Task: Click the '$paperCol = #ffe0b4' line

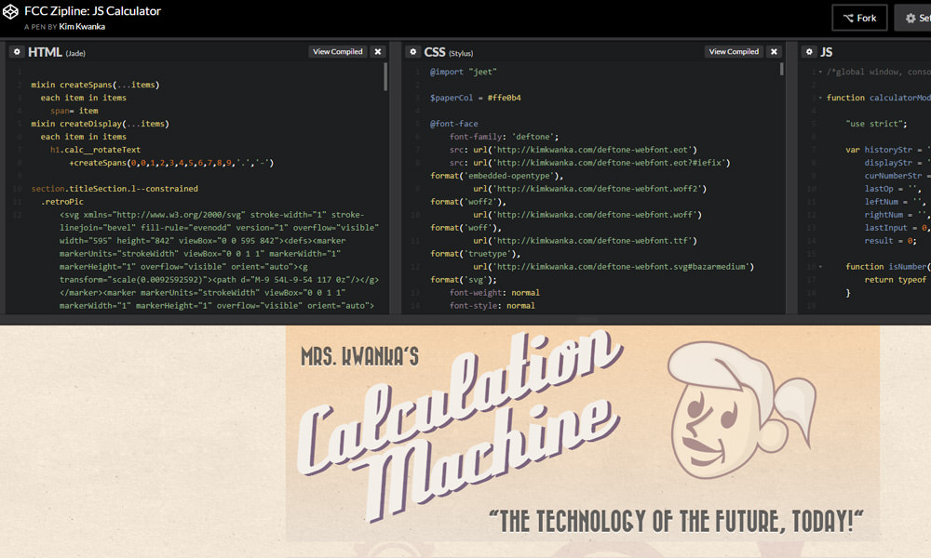Action: (475, 98)
